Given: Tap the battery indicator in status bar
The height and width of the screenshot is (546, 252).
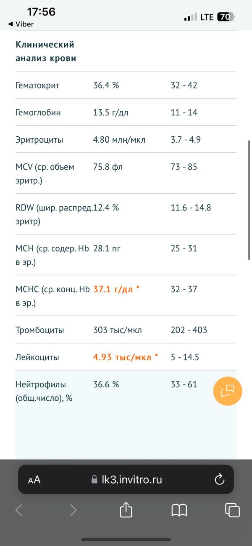Looking at the screenshot, I should [226, 17].
